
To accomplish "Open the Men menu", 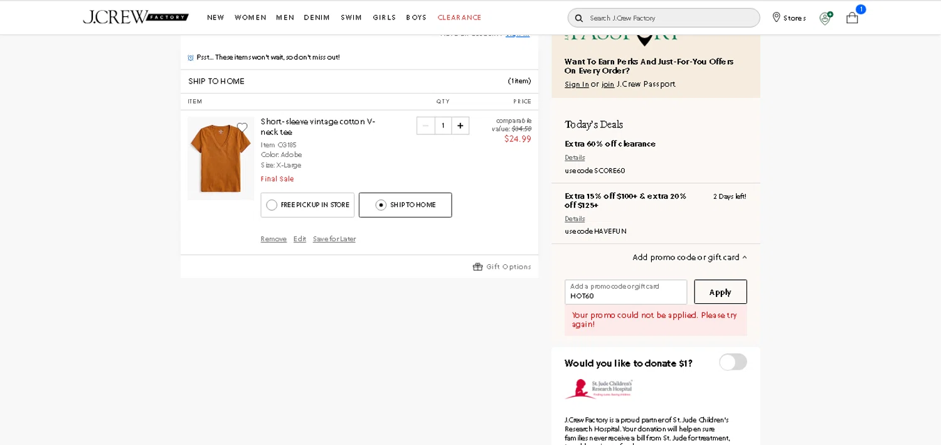I will pos(285,18).
